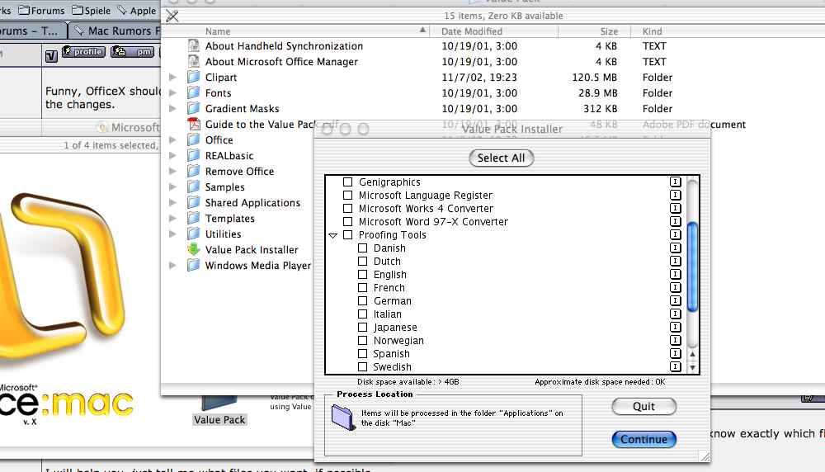
Task: Sort Finder list by Kind column
Action: click(727, 31)
